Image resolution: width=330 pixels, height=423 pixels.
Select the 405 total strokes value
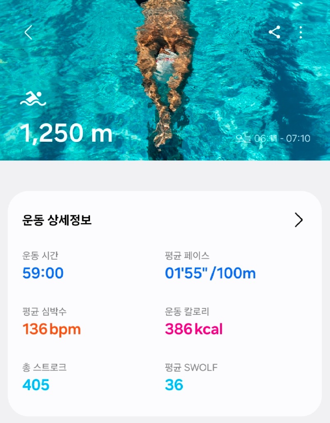tap(36, 385)
